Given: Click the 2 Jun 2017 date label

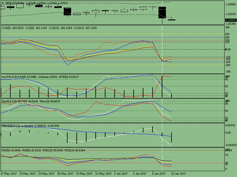Looking at the screenshot, I should click(121, 174).
